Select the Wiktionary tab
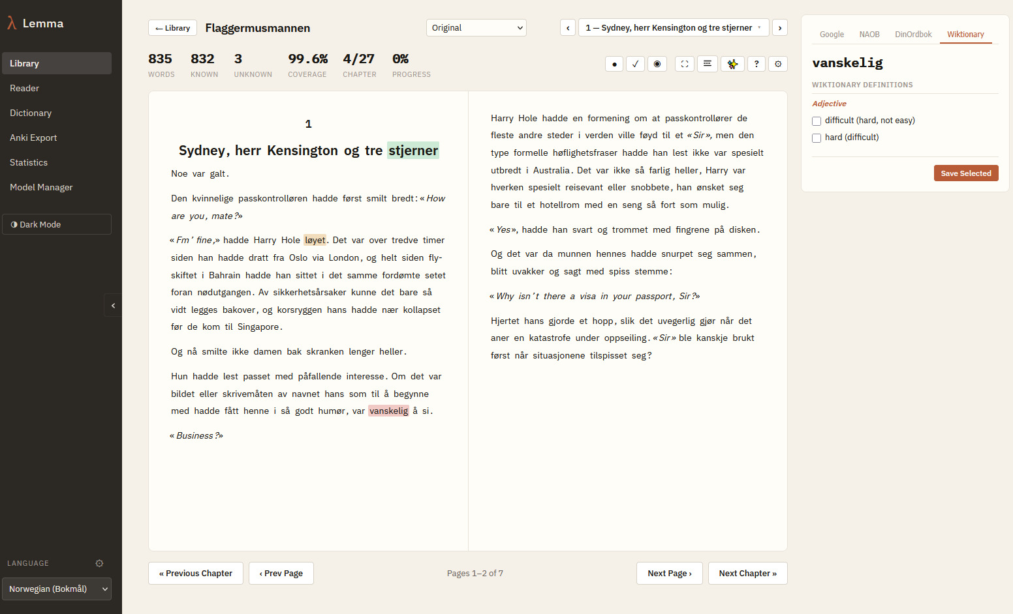Image resolution: width=1013 pixels, height=614 pixels. coord(965,35)
